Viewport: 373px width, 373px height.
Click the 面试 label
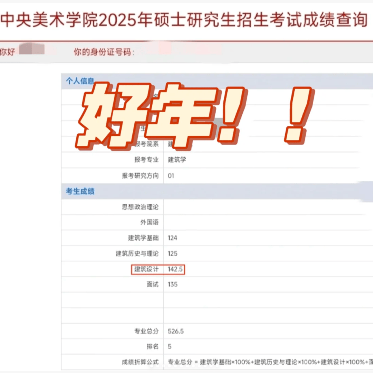(153, 284)
